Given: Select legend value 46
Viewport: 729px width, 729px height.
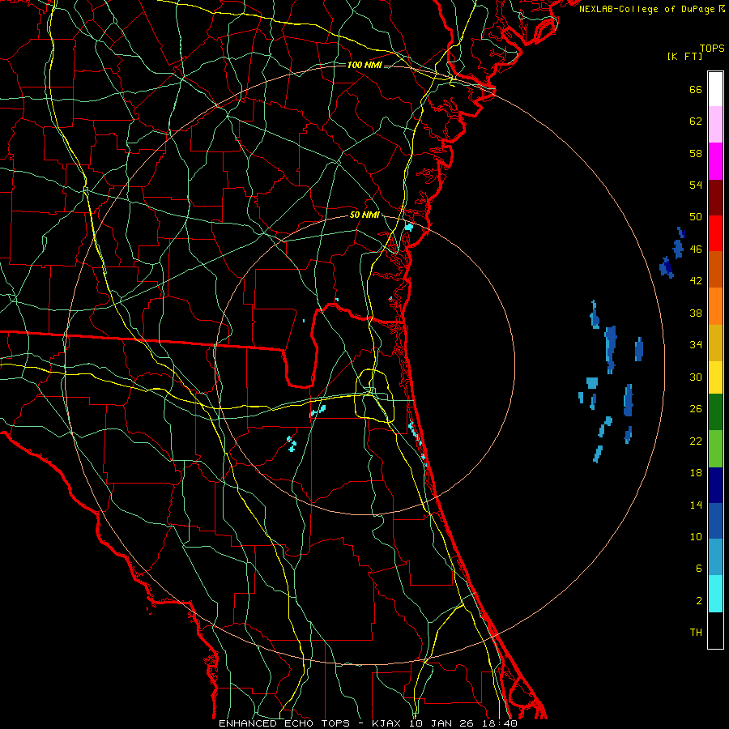Looking at the screenshot, I should [696, 249].
